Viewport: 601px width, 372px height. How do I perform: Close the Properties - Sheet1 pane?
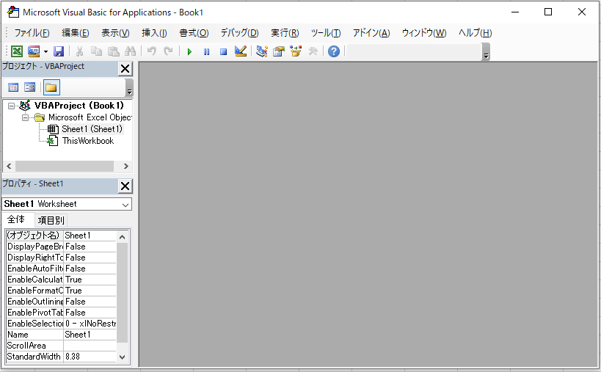125,186
